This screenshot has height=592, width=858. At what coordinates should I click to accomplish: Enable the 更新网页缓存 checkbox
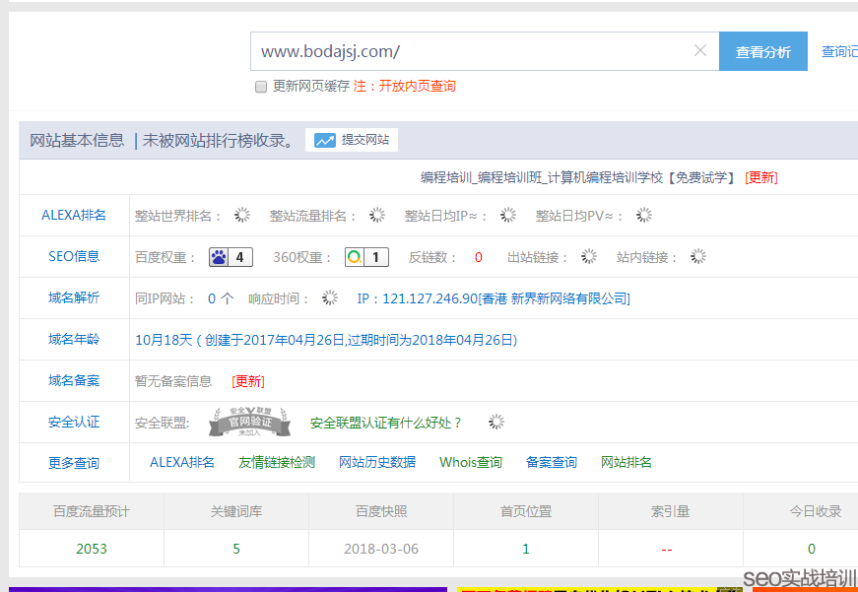260,87
